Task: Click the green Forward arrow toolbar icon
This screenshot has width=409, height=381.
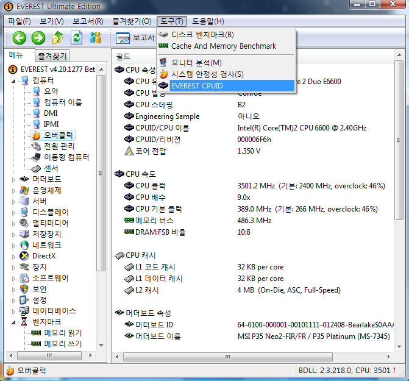Action: click(x=38, y=38)
